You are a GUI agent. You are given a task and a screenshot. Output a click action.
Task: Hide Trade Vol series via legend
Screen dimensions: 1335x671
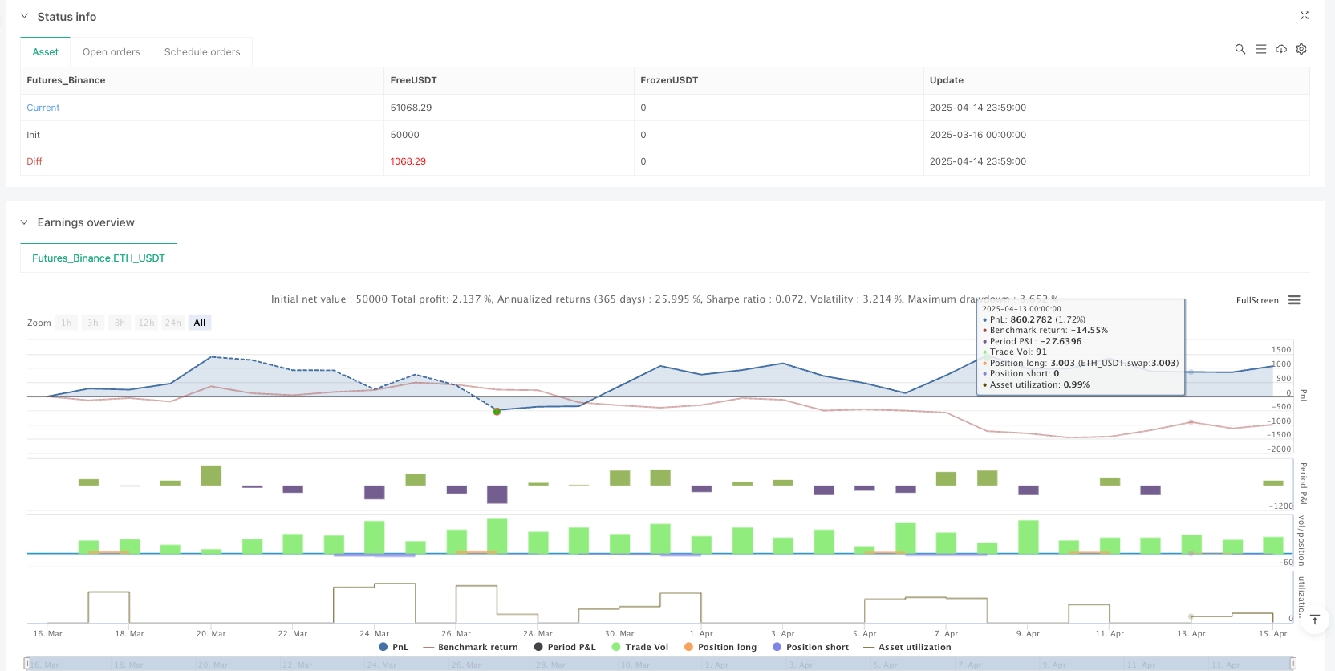[639, 647]
